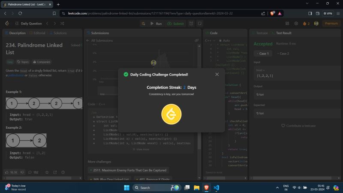Open the notes icon in the toolbar

(199, 24)
